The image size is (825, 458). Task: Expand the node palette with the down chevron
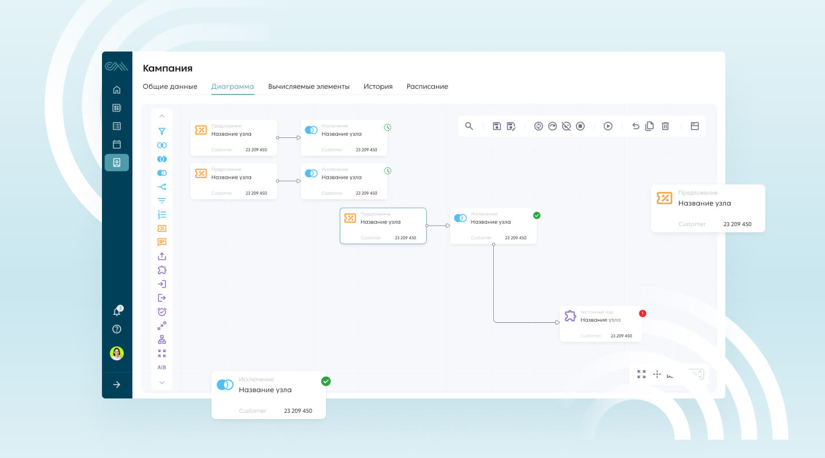[162, 382]
